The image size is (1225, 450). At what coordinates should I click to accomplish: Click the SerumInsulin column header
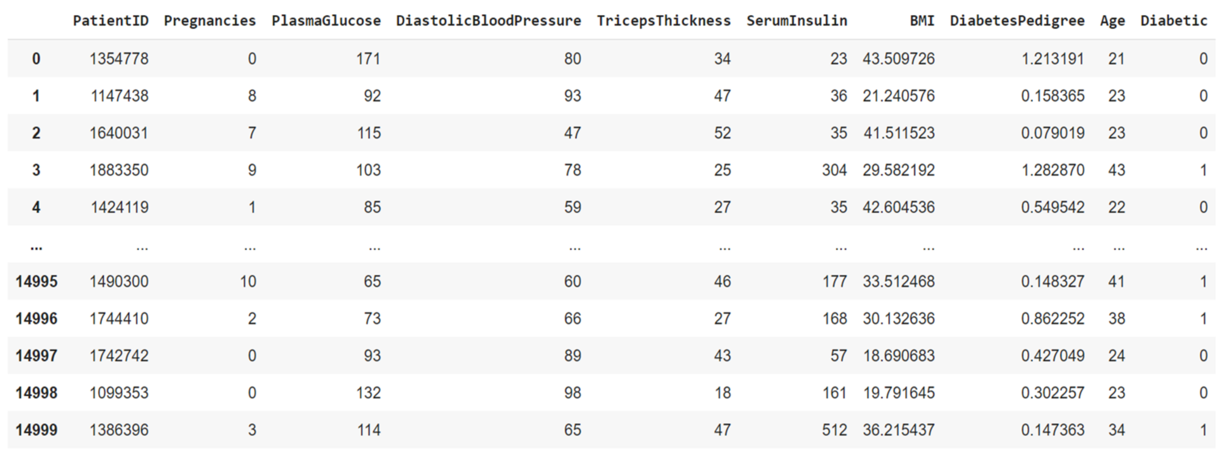pos(796,21)
